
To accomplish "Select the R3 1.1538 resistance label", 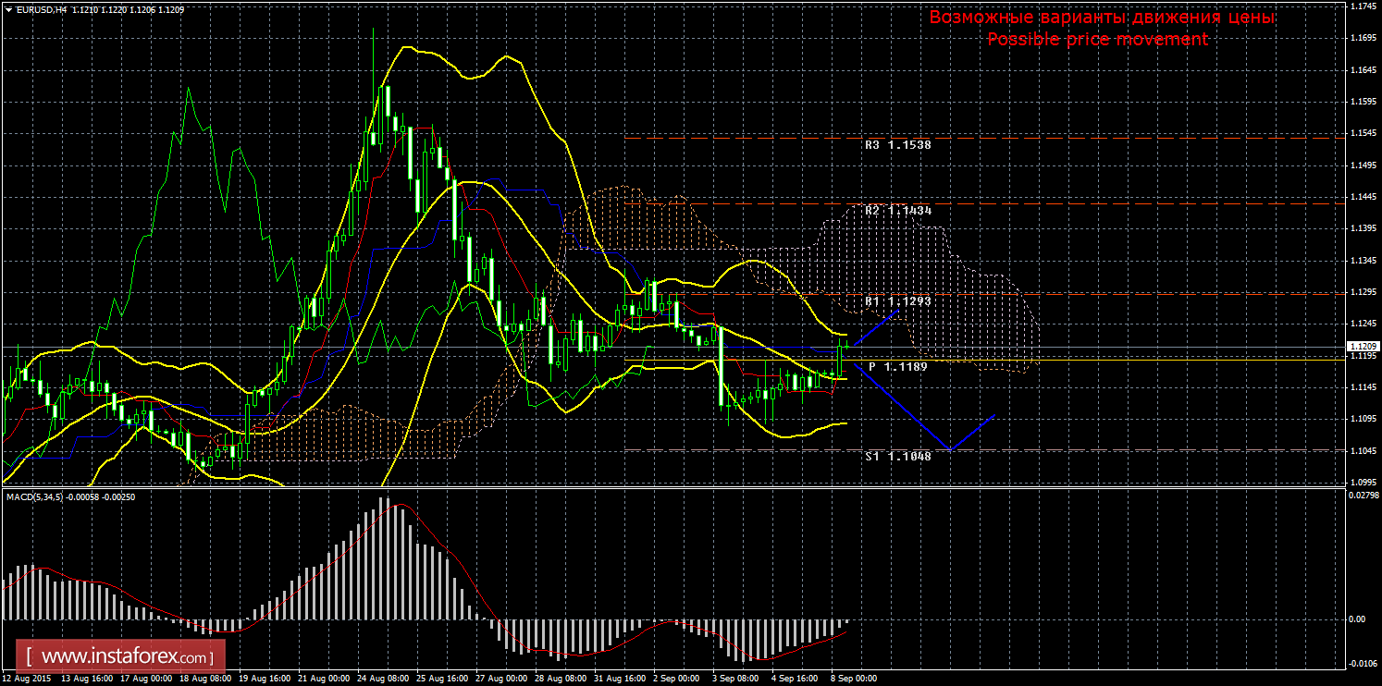I will (x=897, y=145).
